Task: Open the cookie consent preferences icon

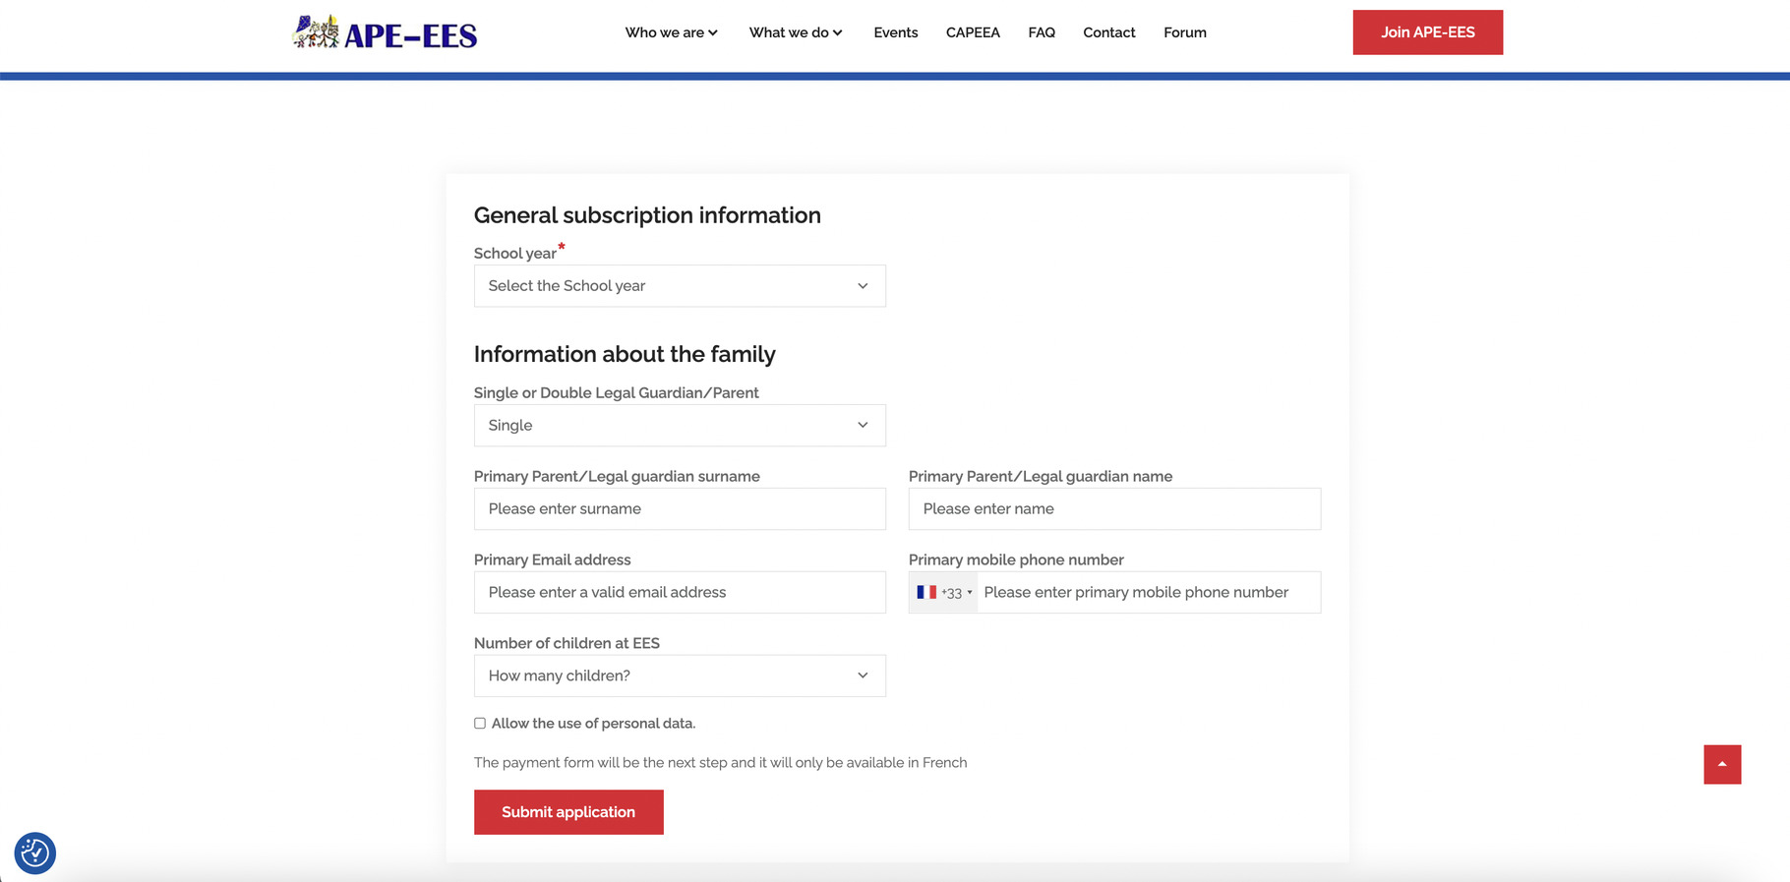Action: [x=35, y=853]
